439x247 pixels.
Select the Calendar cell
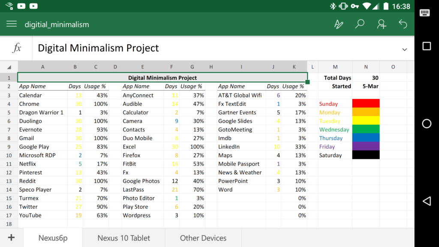(42, 95)
